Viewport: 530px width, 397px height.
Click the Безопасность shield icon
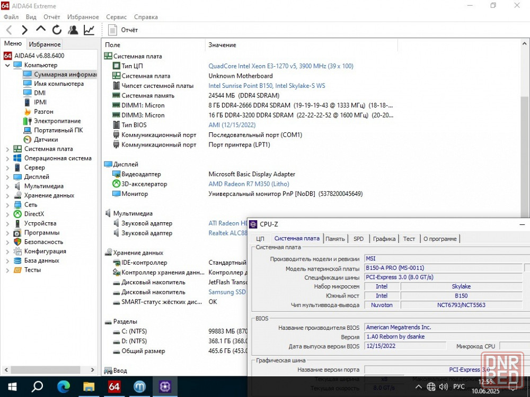(x=17, y=242)
